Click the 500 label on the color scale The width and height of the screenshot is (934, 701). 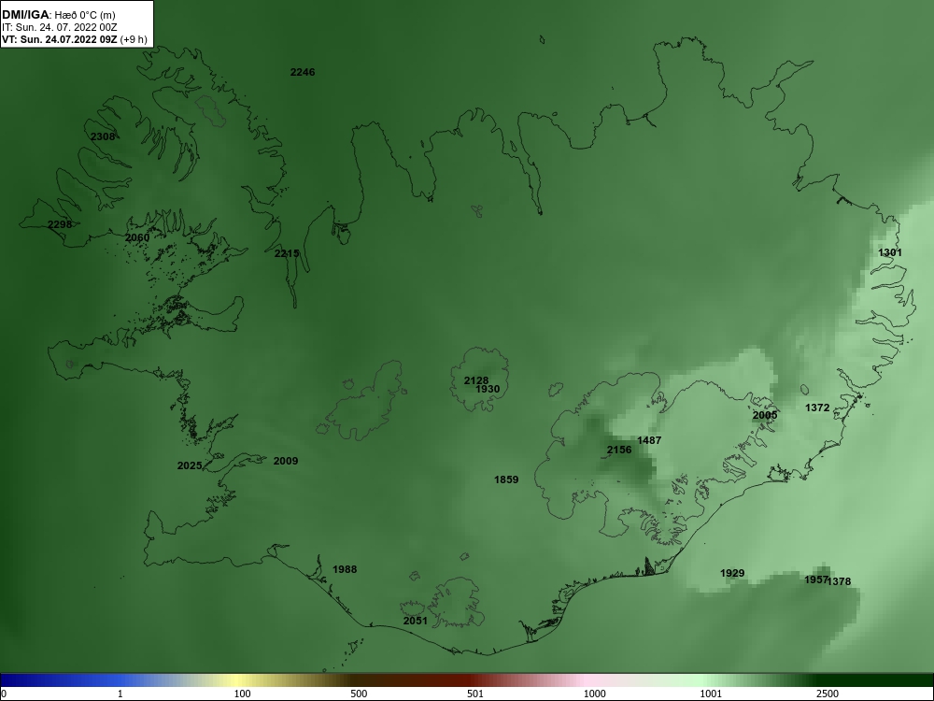click(x=359, y=694)
